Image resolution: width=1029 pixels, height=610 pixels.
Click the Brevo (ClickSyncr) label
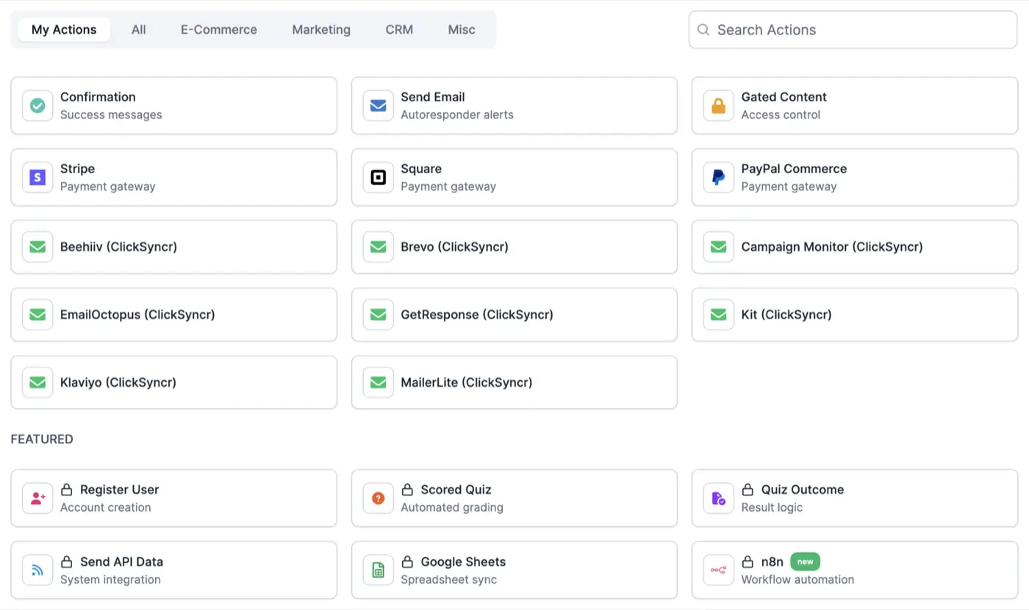(454, 247)
